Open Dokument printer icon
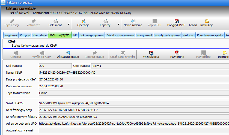Viewport: 229px width, 135px height. click(55, 21)
